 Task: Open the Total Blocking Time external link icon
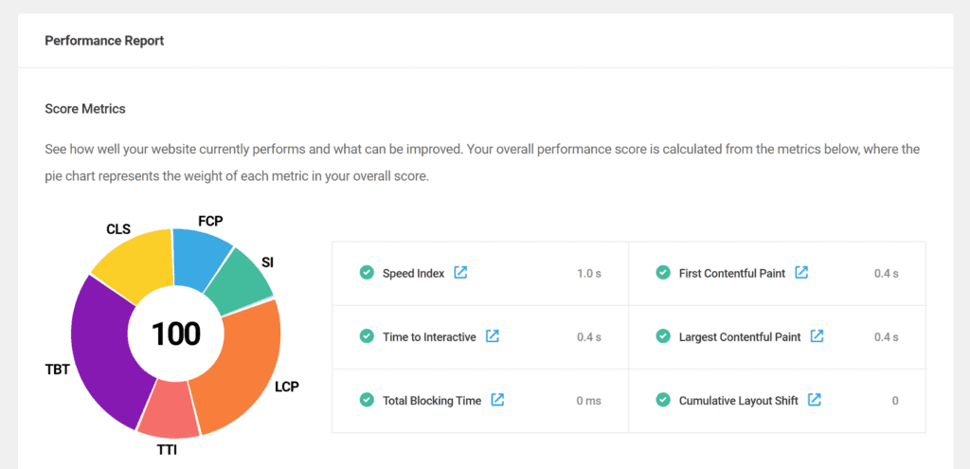(497, 400)
